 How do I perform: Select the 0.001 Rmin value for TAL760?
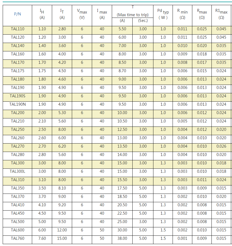click(183, 238)
